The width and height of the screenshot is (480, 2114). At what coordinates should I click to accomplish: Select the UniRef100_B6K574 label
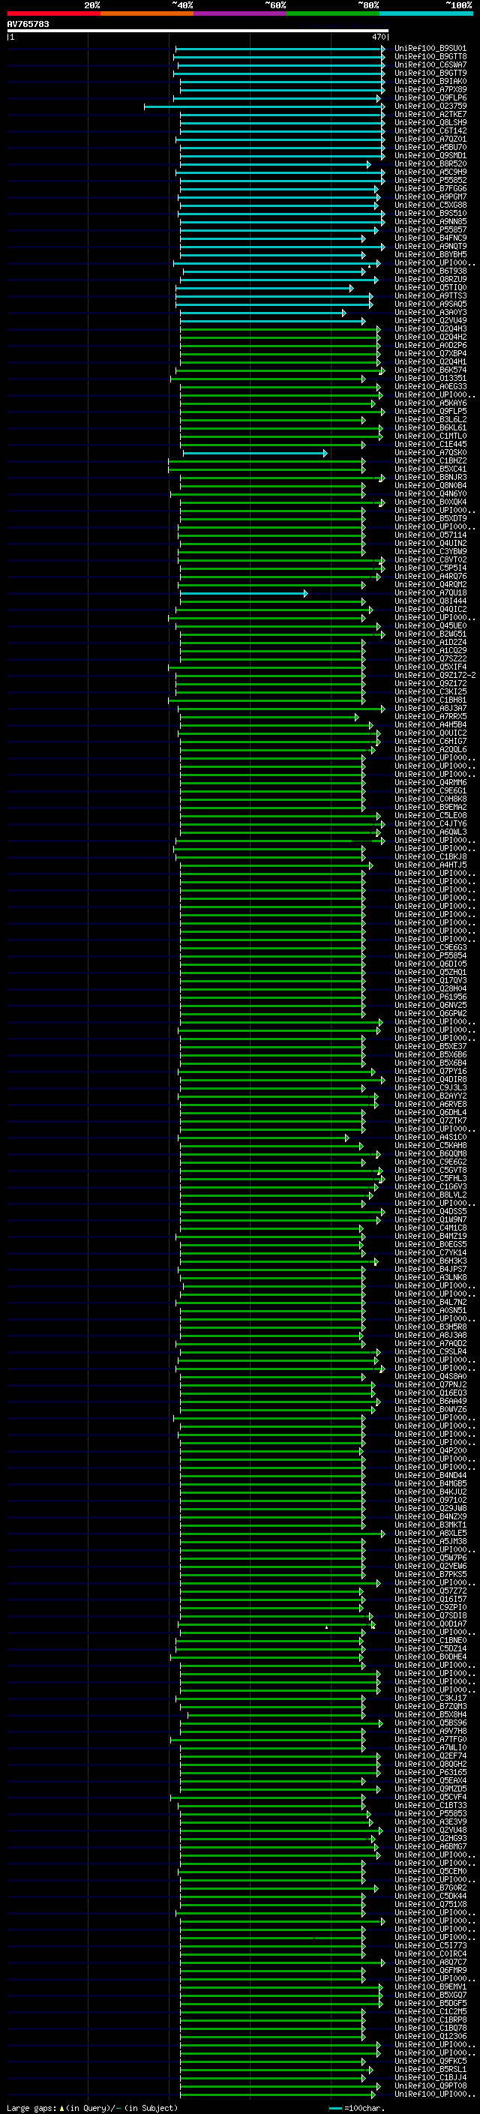click(x=430, y=370)
